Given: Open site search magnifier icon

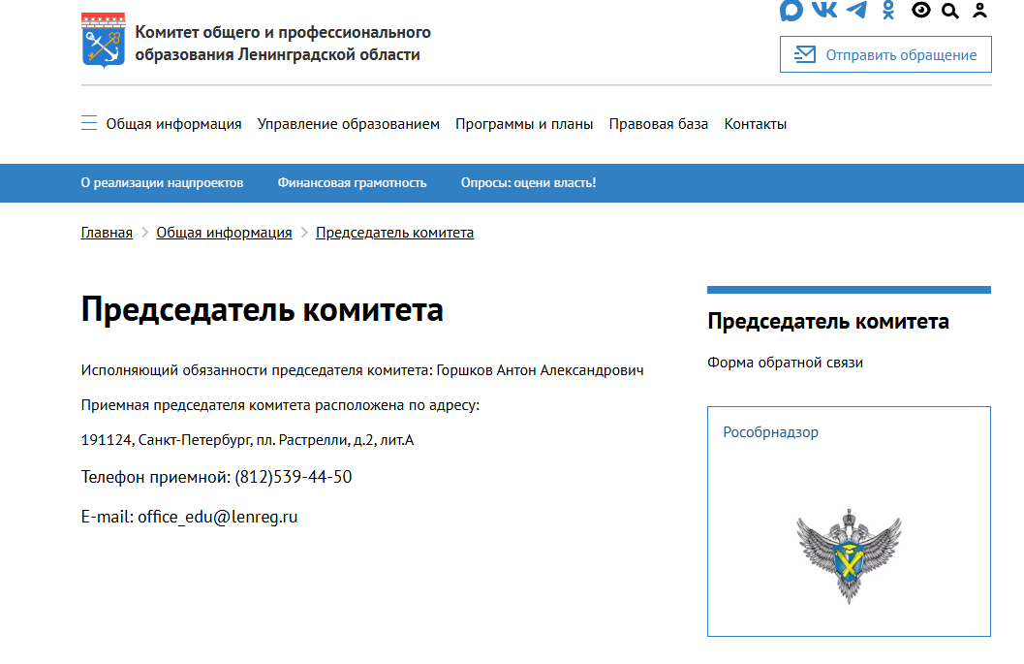Looking at the screenshot, I should tap(950, 11).
